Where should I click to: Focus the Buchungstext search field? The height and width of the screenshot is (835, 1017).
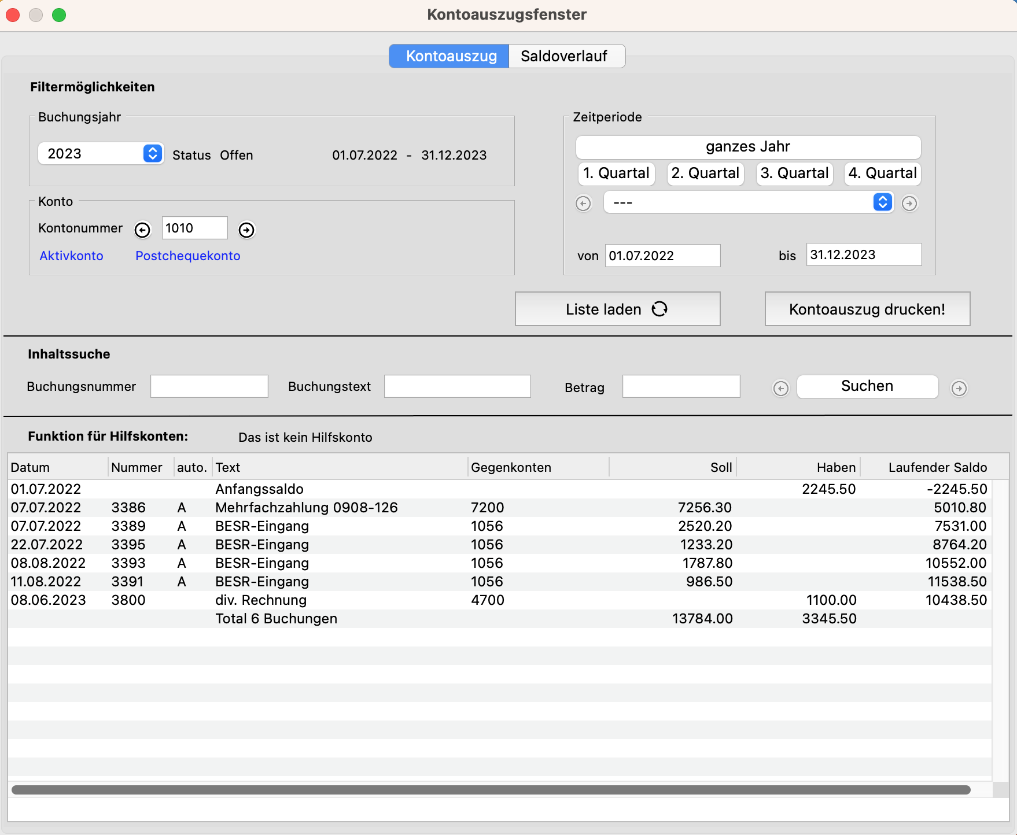457,386
